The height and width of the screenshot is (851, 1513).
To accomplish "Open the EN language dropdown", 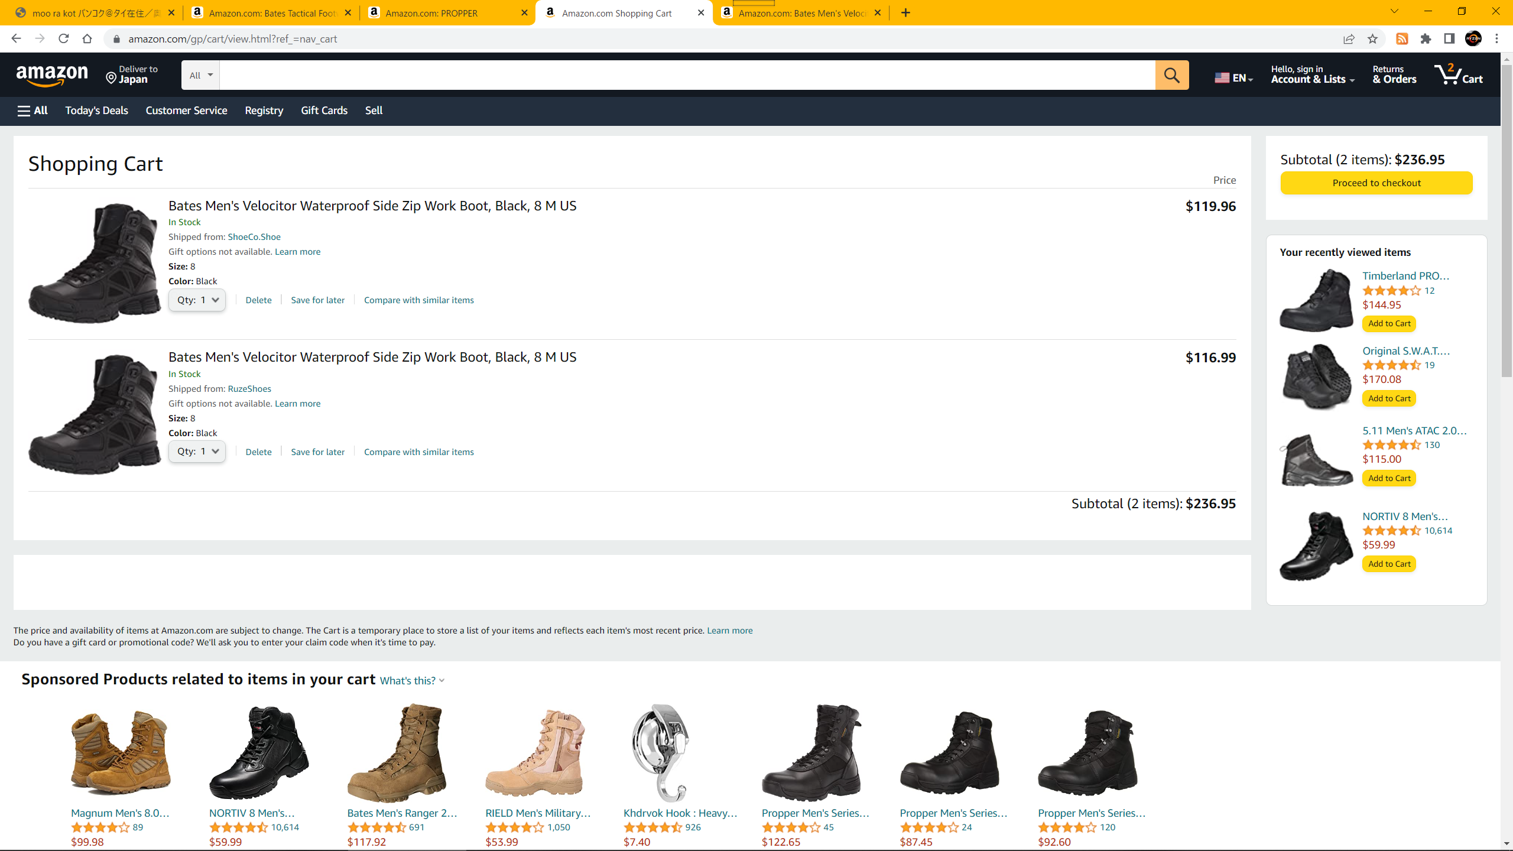I will click(x=1233, y=77).
